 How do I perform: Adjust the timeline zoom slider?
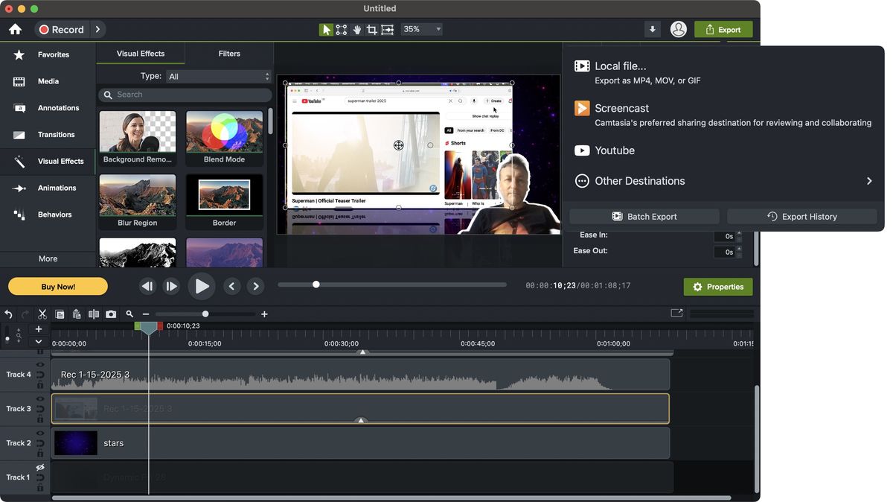click(205, 314)
